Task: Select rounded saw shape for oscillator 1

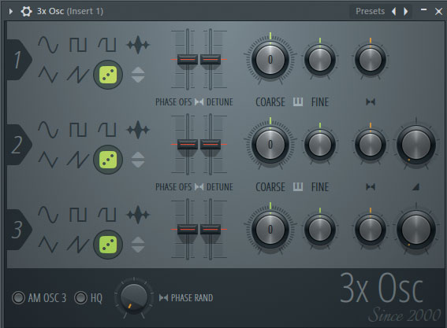Action: [x=107, y=45]
